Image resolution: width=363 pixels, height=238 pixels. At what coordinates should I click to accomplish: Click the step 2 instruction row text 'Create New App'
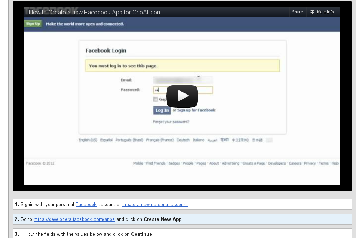click(163, 219)
